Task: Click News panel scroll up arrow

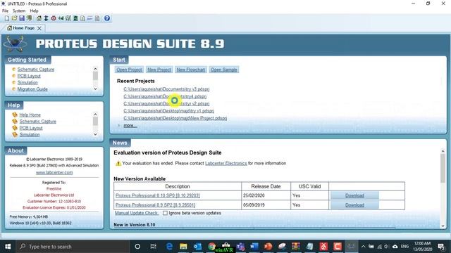Action: [443, 151]
